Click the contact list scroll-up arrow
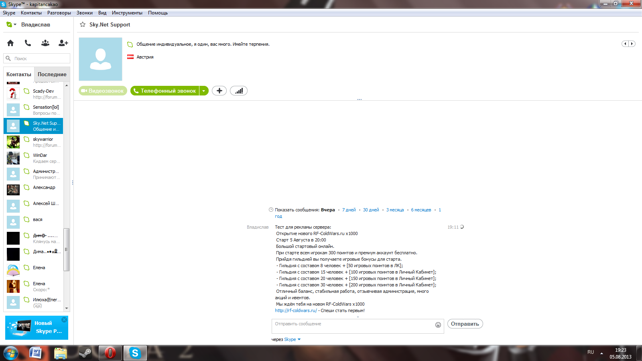The width and height of the screenshot is (642, 361). pos(67,85)
